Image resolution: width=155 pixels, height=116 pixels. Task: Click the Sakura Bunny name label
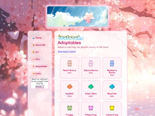pos(91,70)
